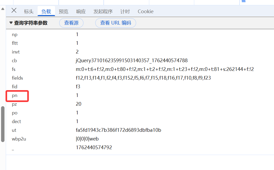Screen dimensions: 274x170
Task: Click the 查看源 button
Action: pyautogui.click(x=71, y=23)
